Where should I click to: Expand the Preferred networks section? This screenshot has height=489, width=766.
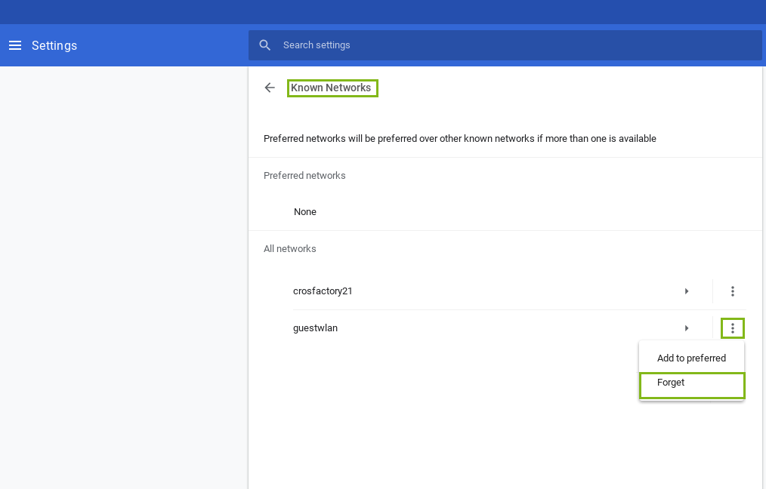click(x=304, y=175)
